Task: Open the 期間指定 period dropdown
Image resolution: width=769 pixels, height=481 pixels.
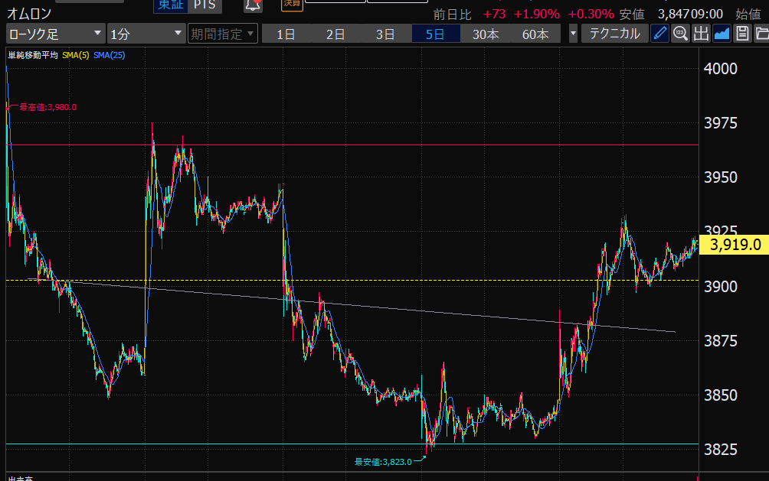Action: pyautogui.click(x=223, y=34)
